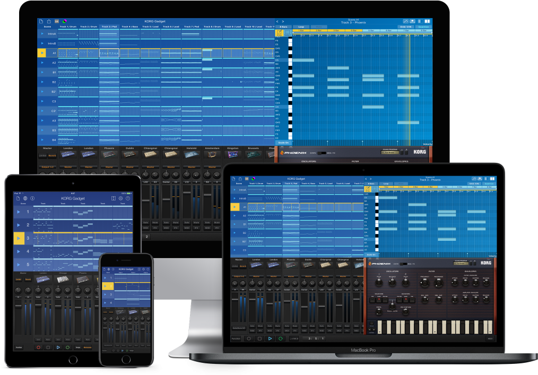Click the loop cycle icon in the MacBook transport
The height and width of the screenshot is (375, 538).
click(281, 339)
